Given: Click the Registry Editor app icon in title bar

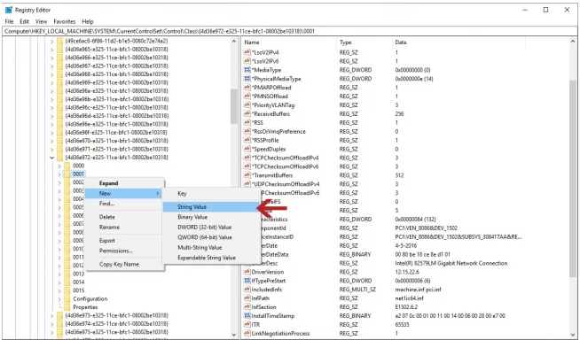Looking at the screenshot, I should tap(9, 10).
